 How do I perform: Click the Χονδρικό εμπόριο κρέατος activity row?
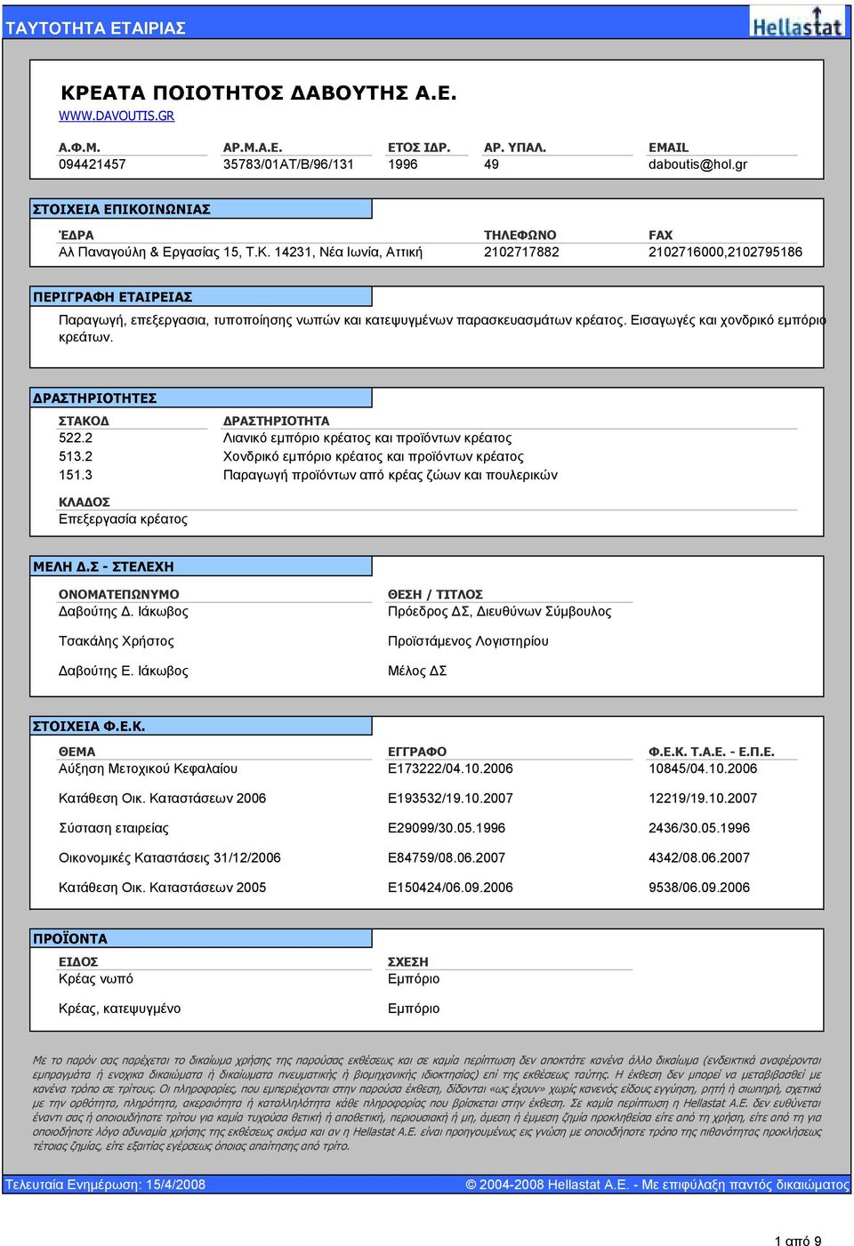373,456
